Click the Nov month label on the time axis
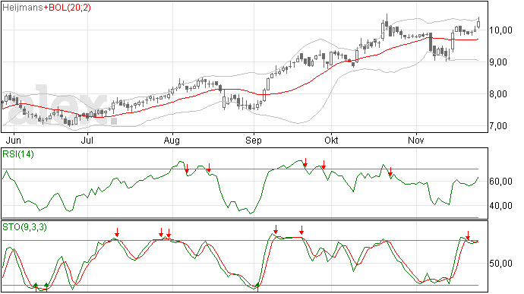Screen dimensions: 524x294 (416, 140)
